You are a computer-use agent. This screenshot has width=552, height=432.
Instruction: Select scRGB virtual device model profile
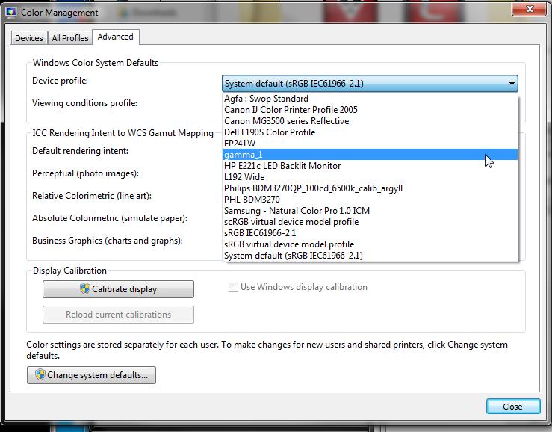(x=370, y=222)
